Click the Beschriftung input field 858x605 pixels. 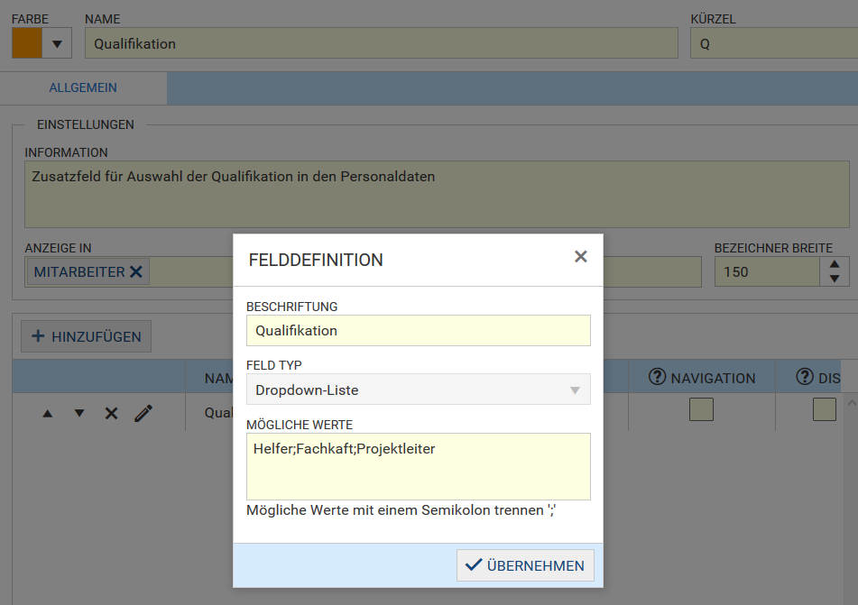(419, 330)
